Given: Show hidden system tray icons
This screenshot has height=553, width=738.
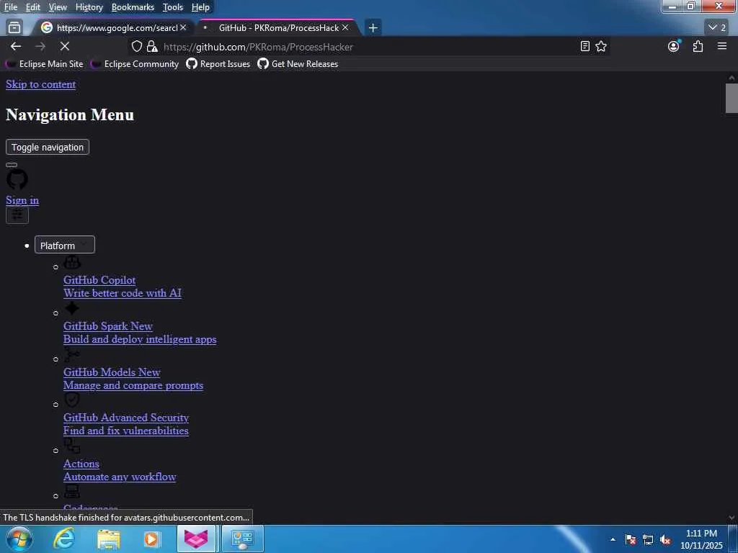Looking at the screenshot, I should tap(613, 539).
